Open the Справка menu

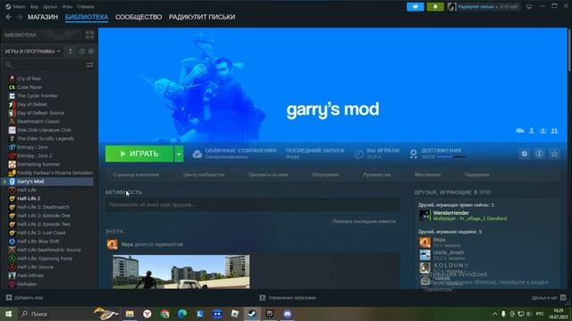(86, 6)
